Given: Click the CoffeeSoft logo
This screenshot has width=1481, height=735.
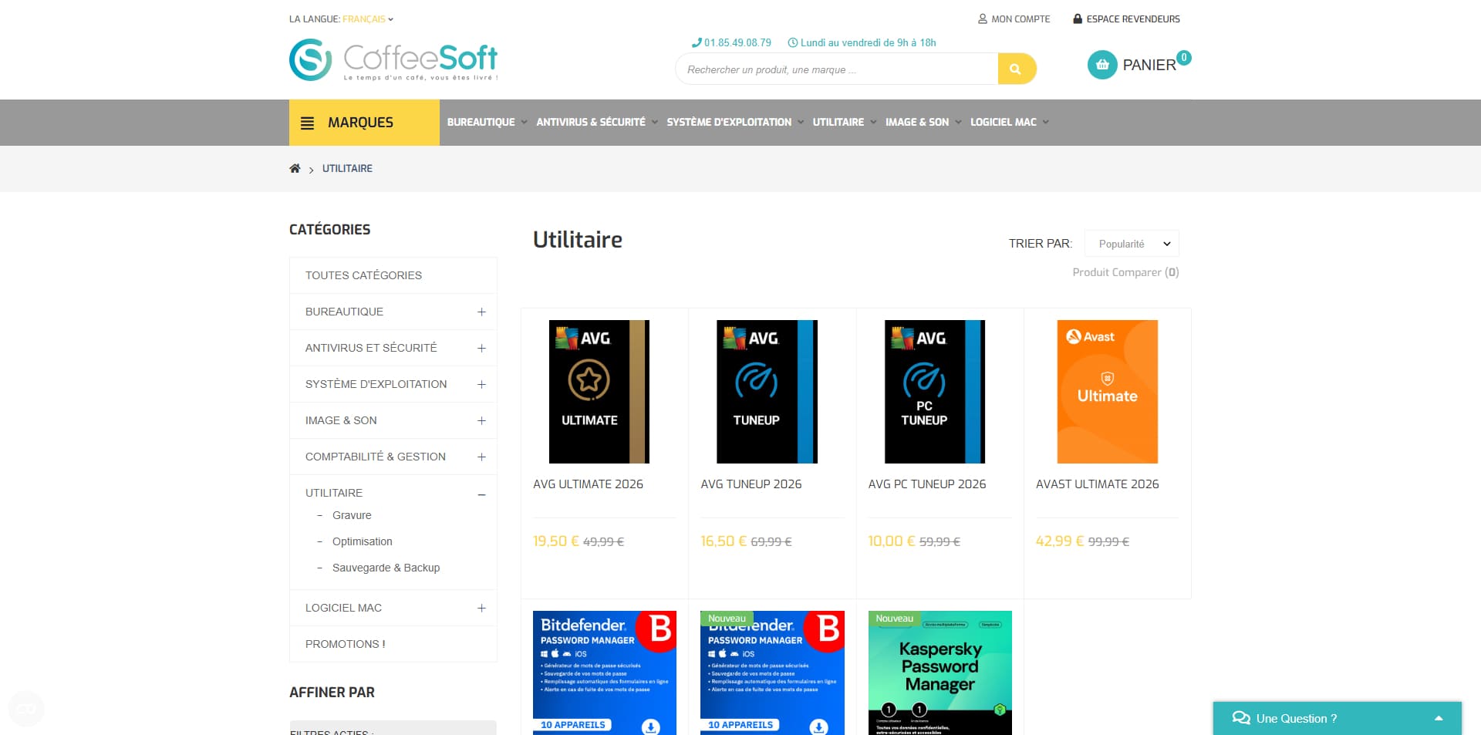Looking at the screenshot, I should (393, 60).
